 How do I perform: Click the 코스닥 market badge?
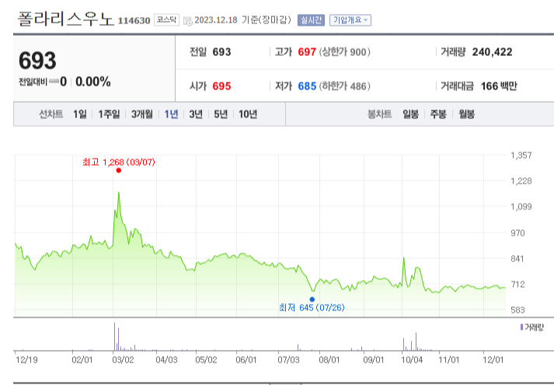pos(166,19)
